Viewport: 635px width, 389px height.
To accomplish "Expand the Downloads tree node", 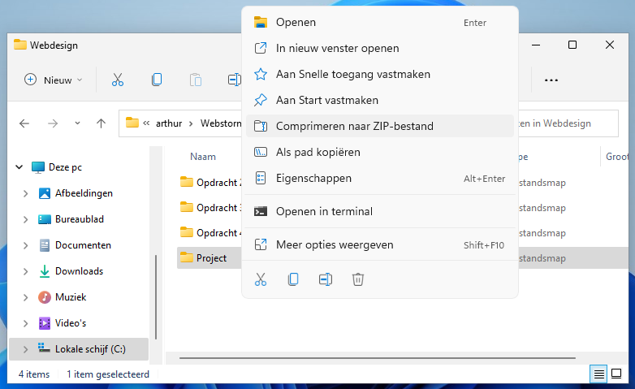I will [x=25, y=271].
